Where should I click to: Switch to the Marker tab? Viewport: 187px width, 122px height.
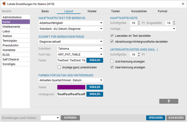[x=92, y=11]
